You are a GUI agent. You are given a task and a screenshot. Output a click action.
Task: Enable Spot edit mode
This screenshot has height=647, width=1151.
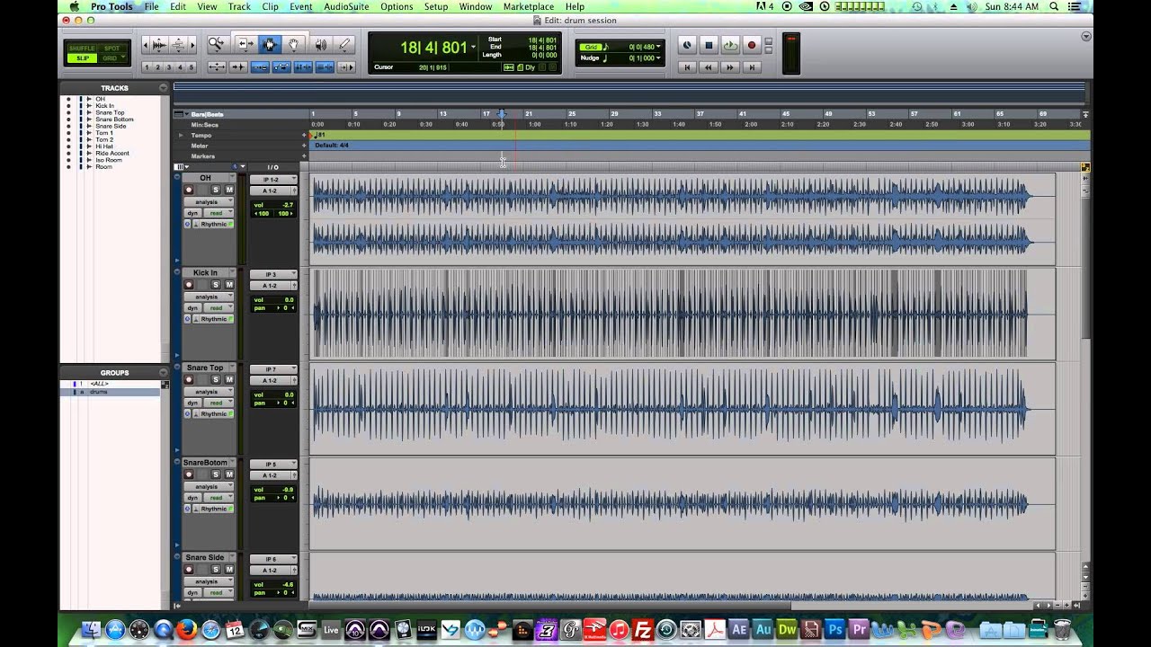[112, 49]
